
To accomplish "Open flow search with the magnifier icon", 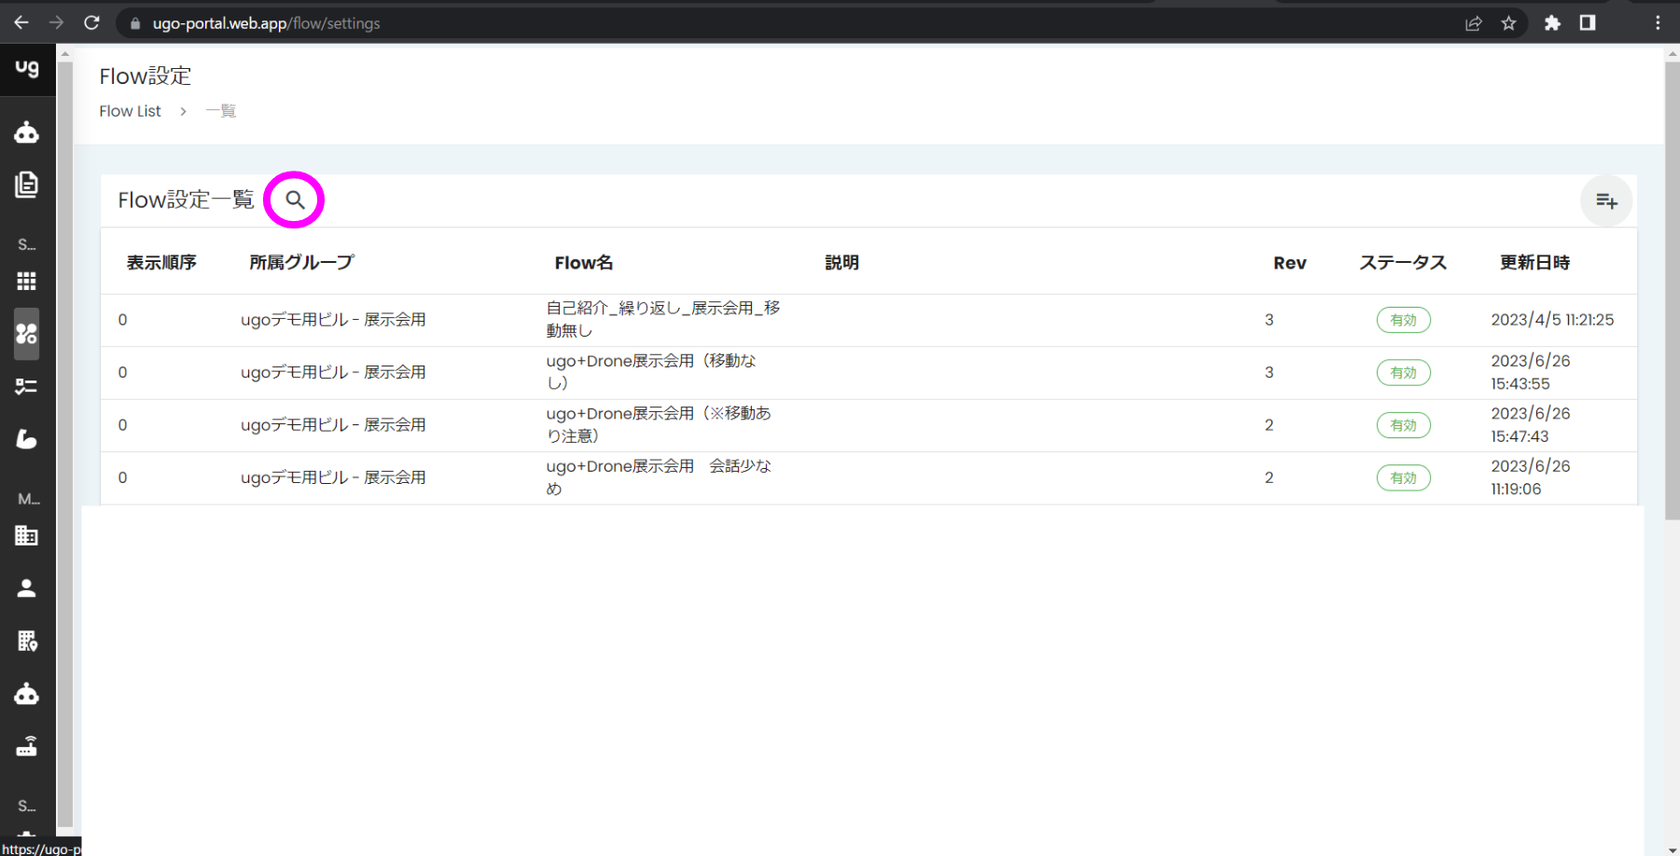I will click(x=295, y=199).
